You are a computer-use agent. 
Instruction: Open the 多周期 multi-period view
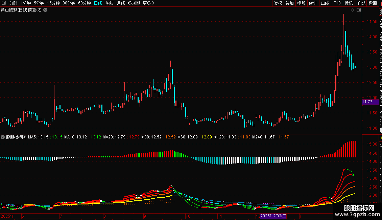[x=134, y=3]
